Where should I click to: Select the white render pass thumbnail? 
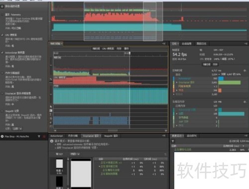[59, 164]
